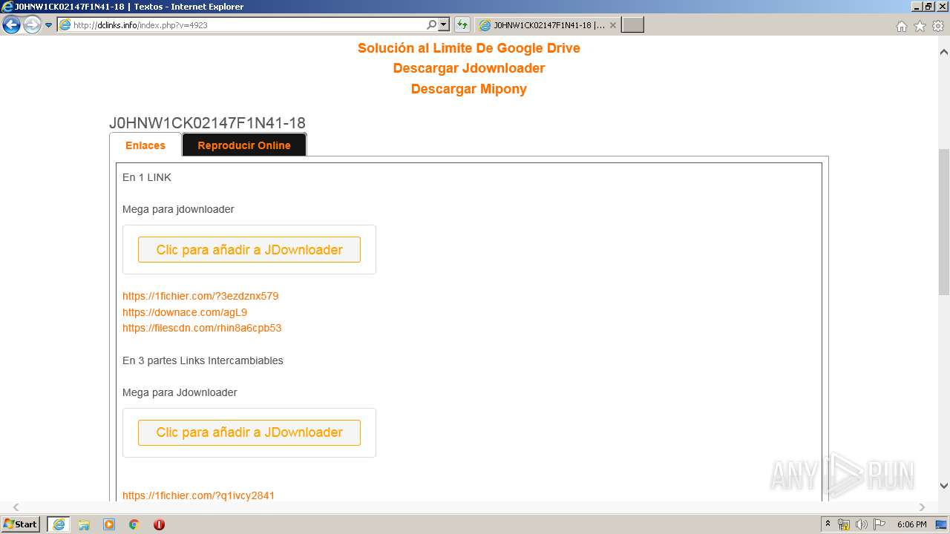Click the 6:06 PM system clock
This screenshot has height=534, width=950.
[x=911, y=524]
